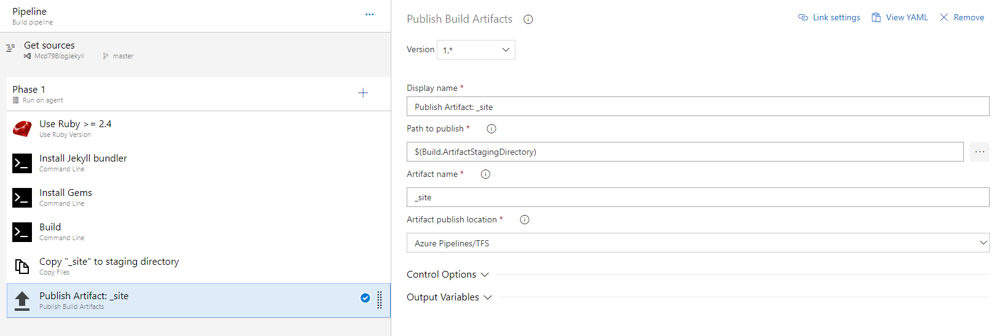Open the Version dropdown
The image size is (1005, 336).
(475, 50)
